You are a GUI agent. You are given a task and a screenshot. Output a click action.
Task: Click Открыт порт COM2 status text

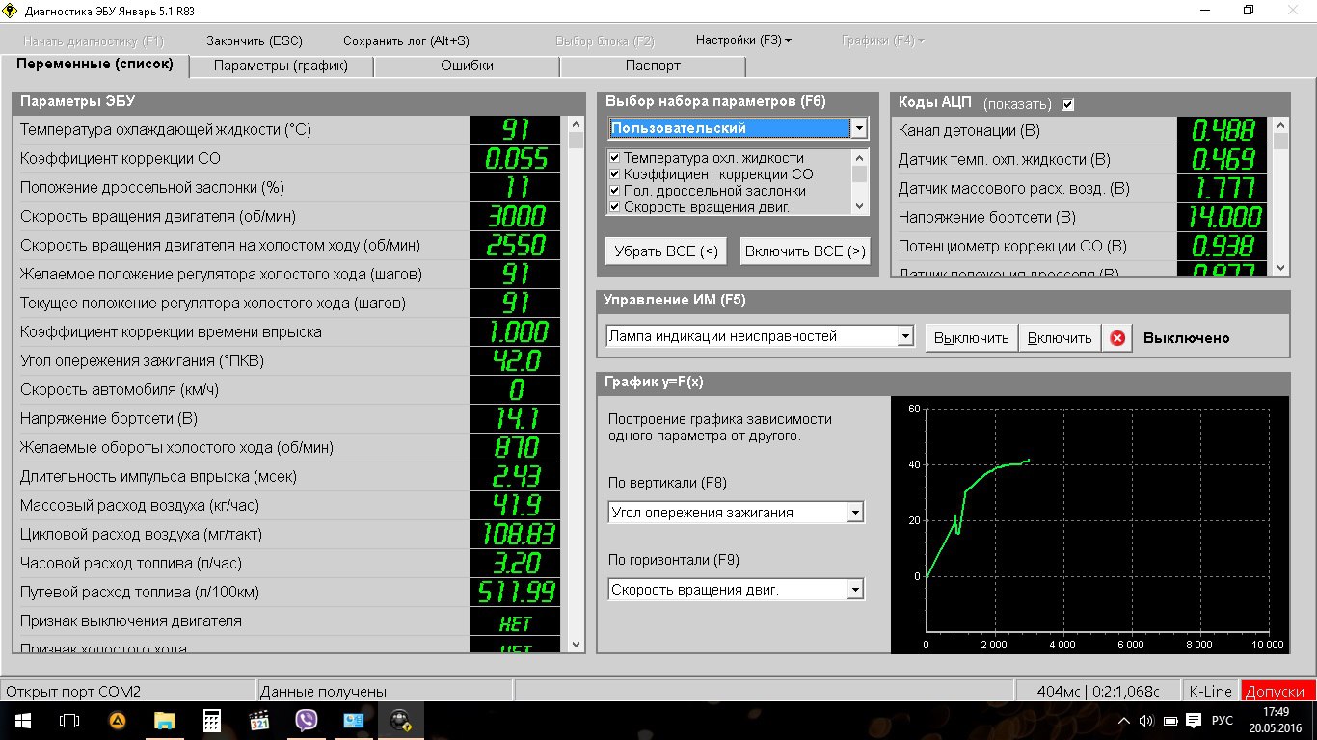[73, 691]
